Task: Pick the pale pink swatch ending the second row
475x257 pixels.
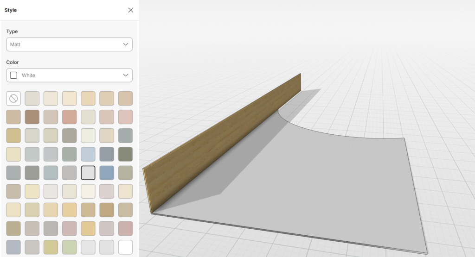Action: pyautogui.click(x=125, y=117)
